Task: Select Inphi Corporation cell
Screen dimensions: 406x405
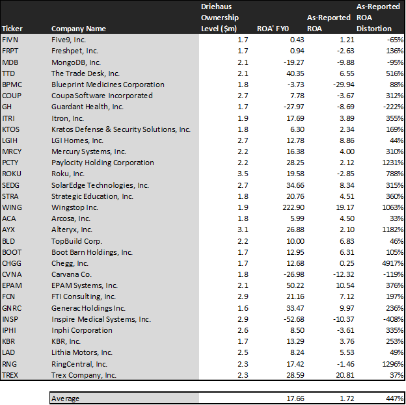Action: coord(82,330)
